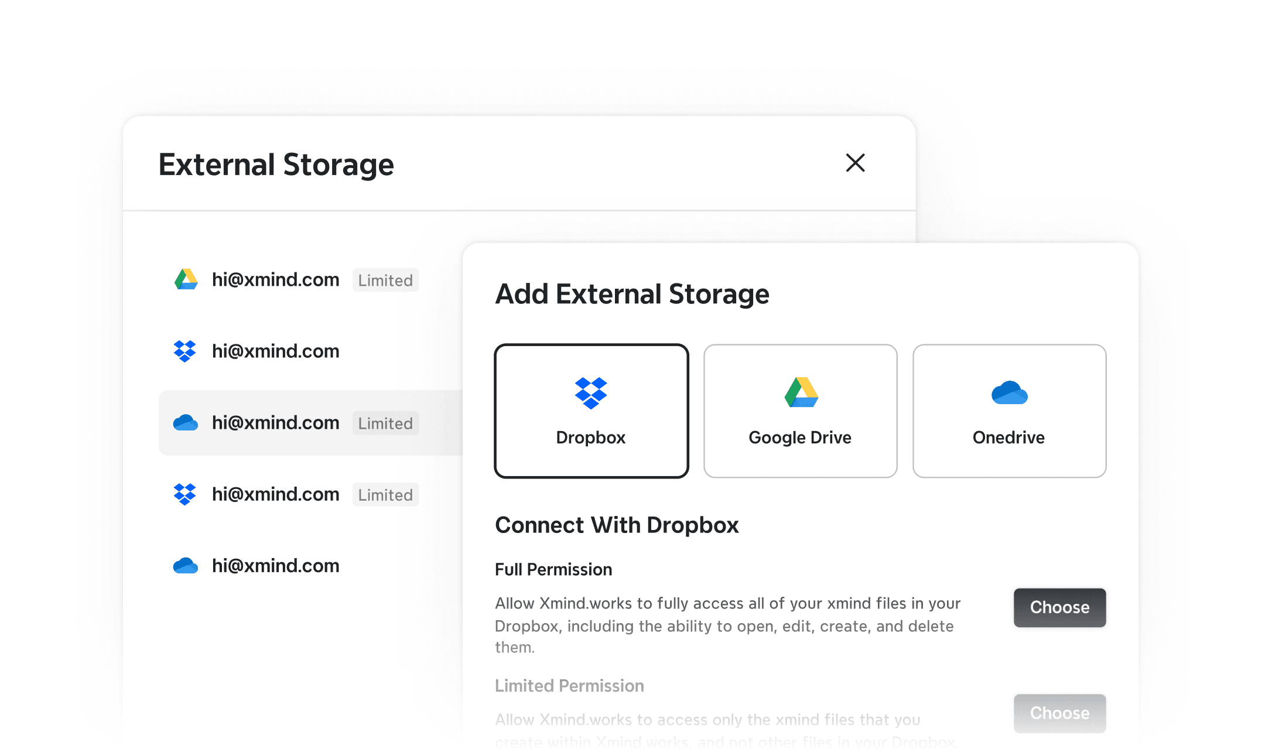1272x752 pixels.
Task: Click the OneDrive icon of last account
Action: [x=186, y=565]
